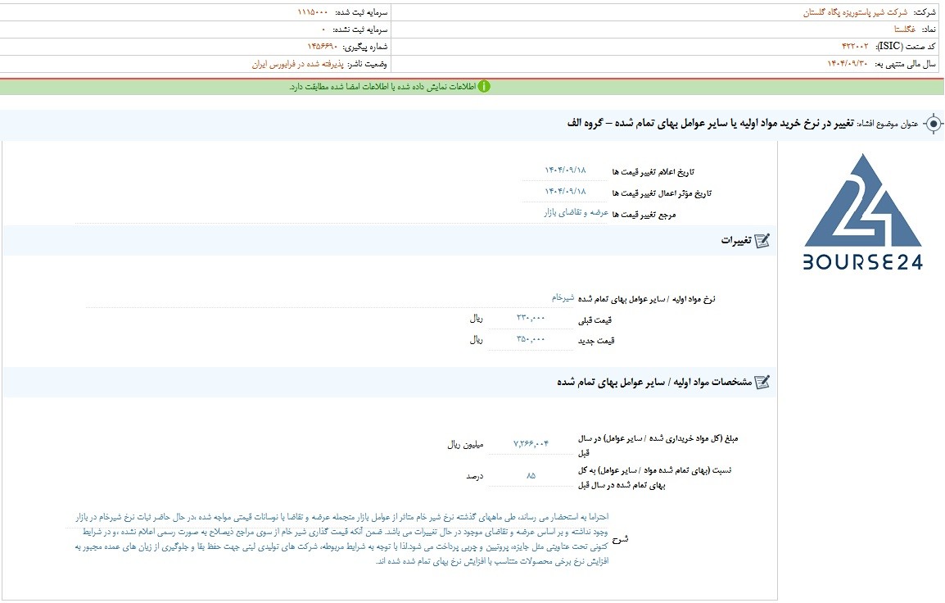Click the edit icon next to تغییرات heading
The height and width of the screenshot is (603, 945).
point(762,241)
